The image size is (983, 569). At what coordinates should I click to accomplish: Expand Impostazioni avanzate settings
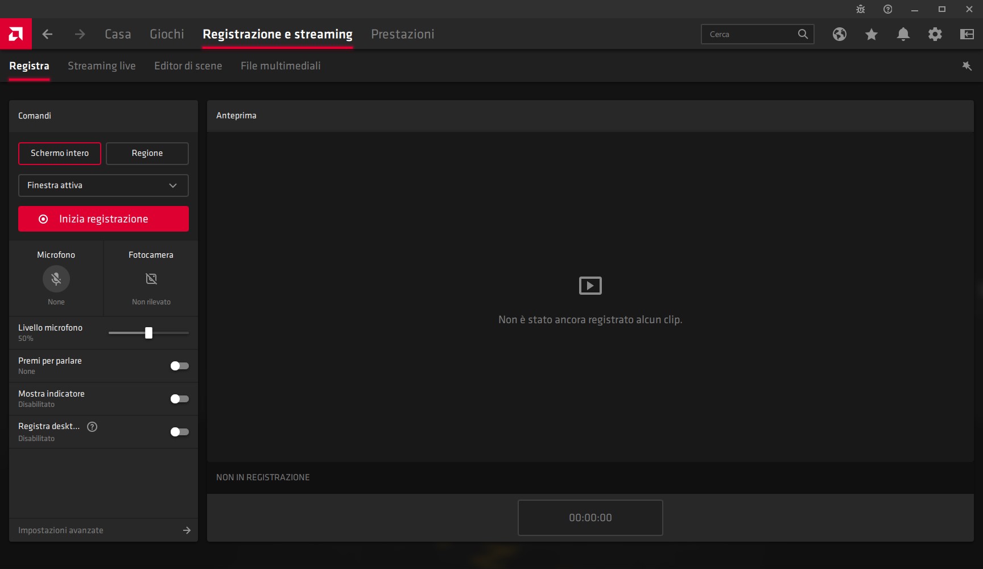pos(104,530)
